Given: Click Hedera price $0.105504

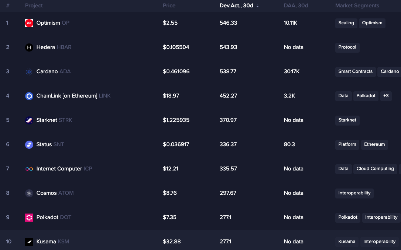Looking at the screenshot, I should click(x=176, y=47).
